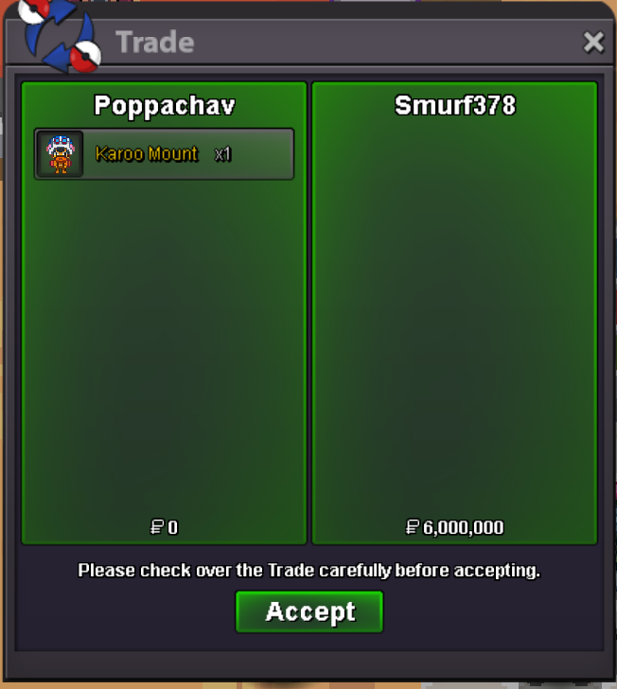Click the dark footer area below Accept
617x689 pixels.
coord(309,664)
